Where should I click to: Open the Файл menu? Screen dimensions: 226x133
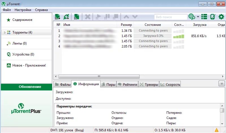click(7, 10)
